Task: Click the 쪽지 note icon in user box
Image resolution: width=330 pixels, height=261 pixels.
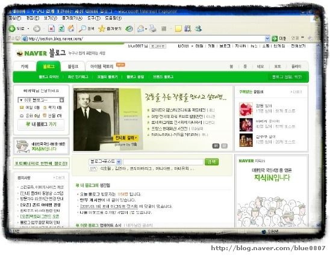Action: (45, 108)
